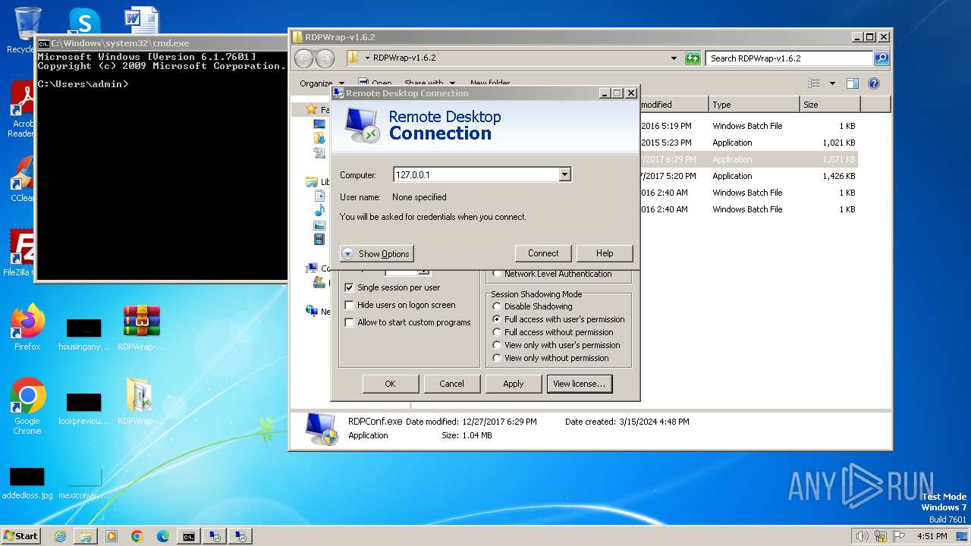
Task: Check Allow to start custom programs
Action: tap(349, 322)
